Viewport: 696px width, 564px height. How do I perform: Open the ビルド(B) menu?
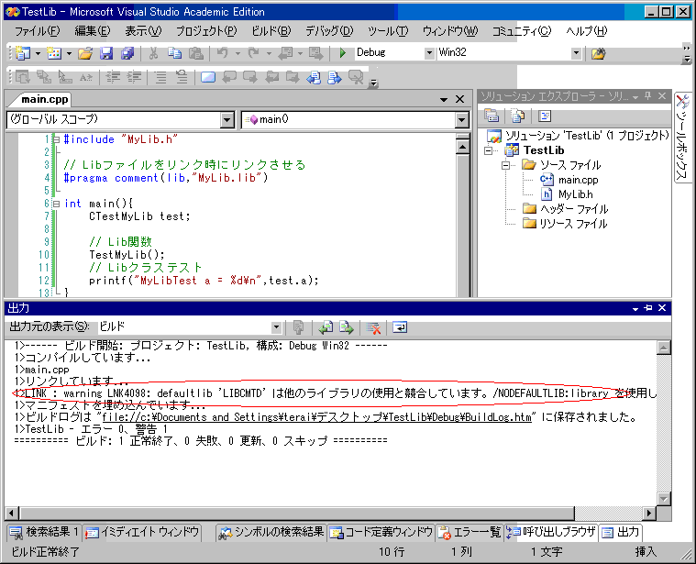click(271, 30)
